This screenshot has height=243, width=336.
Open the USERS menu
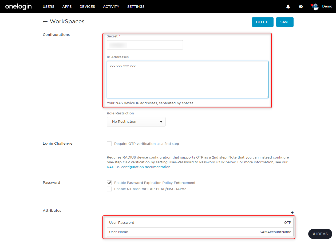click(48, 7)
